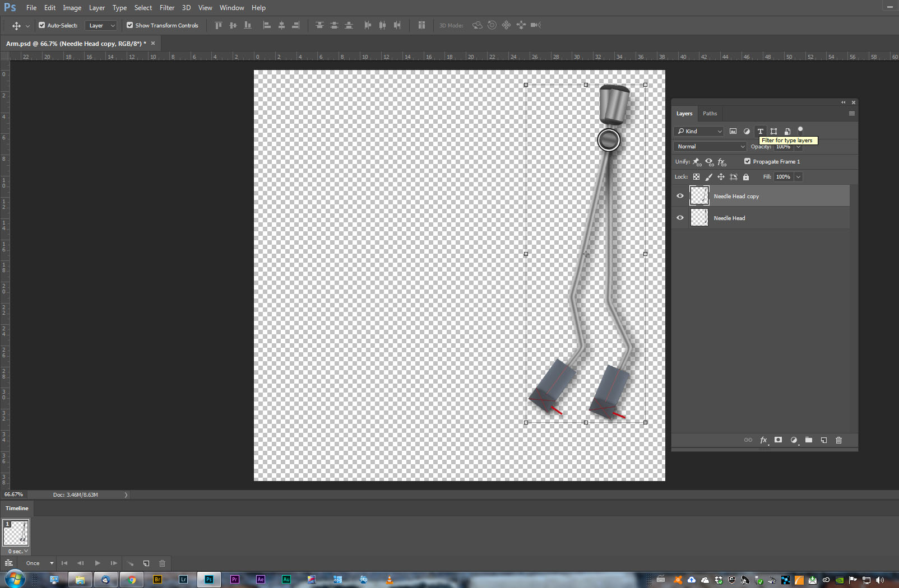
Task: Uncheck Show Transform Controls
Action: point(129,25)
